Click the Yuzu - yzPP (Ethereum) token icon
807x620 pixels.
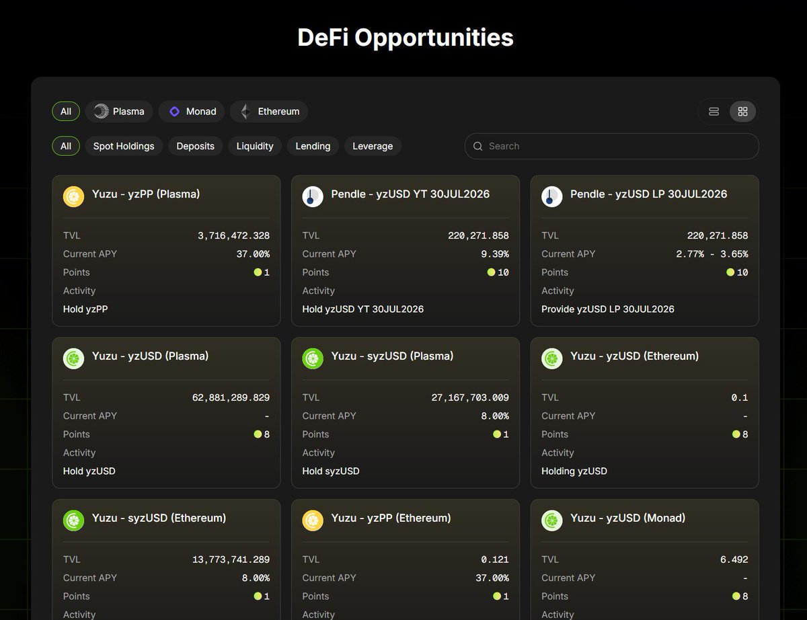click(313, 520)
